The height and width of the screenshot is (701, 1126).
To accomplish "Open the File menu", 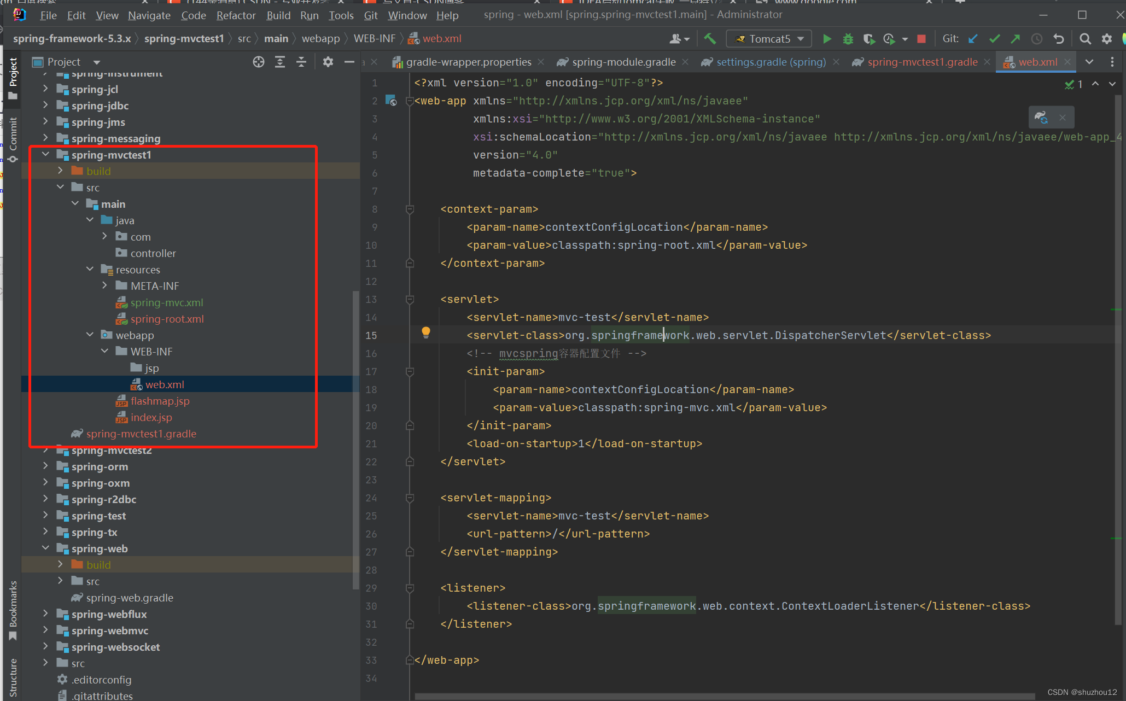I will (x=48, y=15).
